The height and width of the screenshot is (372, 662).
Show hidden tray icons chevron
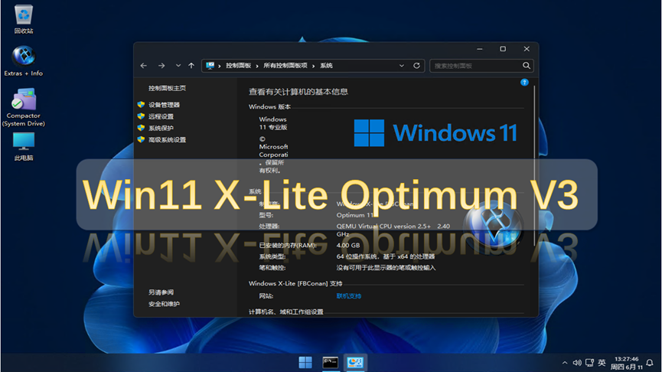[x=565, y=363]
